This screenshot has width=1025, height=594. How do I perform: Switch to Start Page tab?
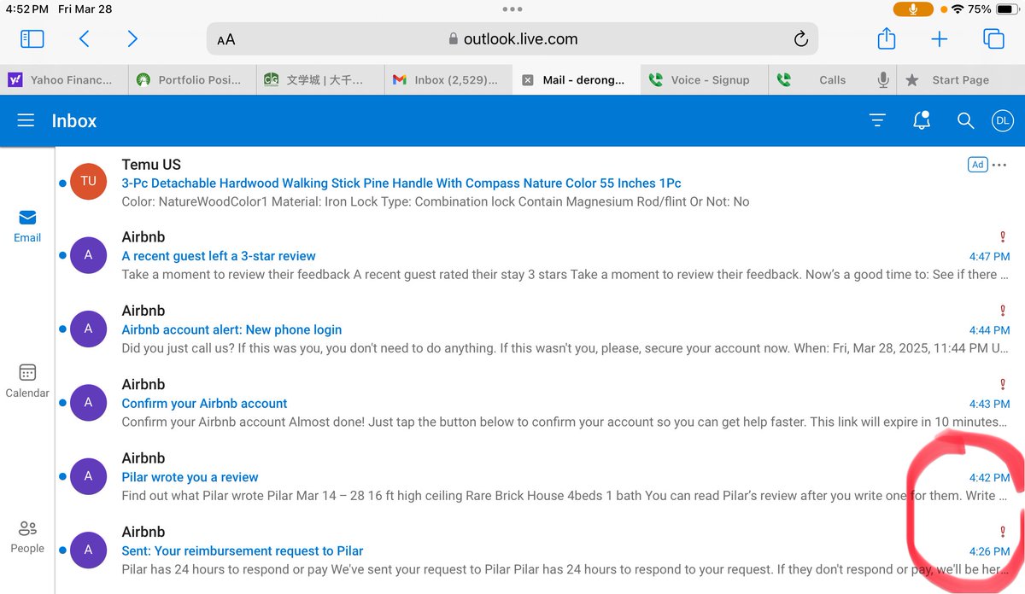click(961, 79)
